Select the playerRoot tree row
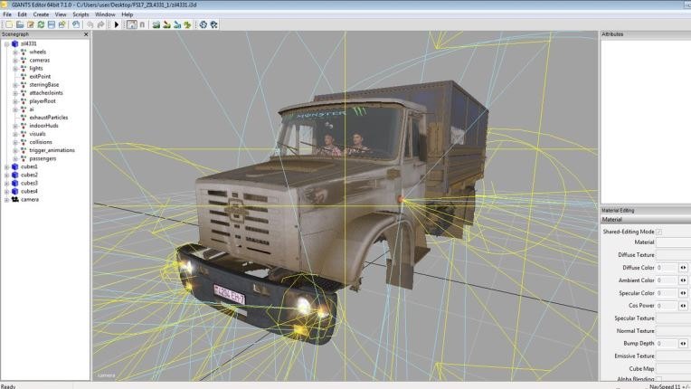 point(43,101)
